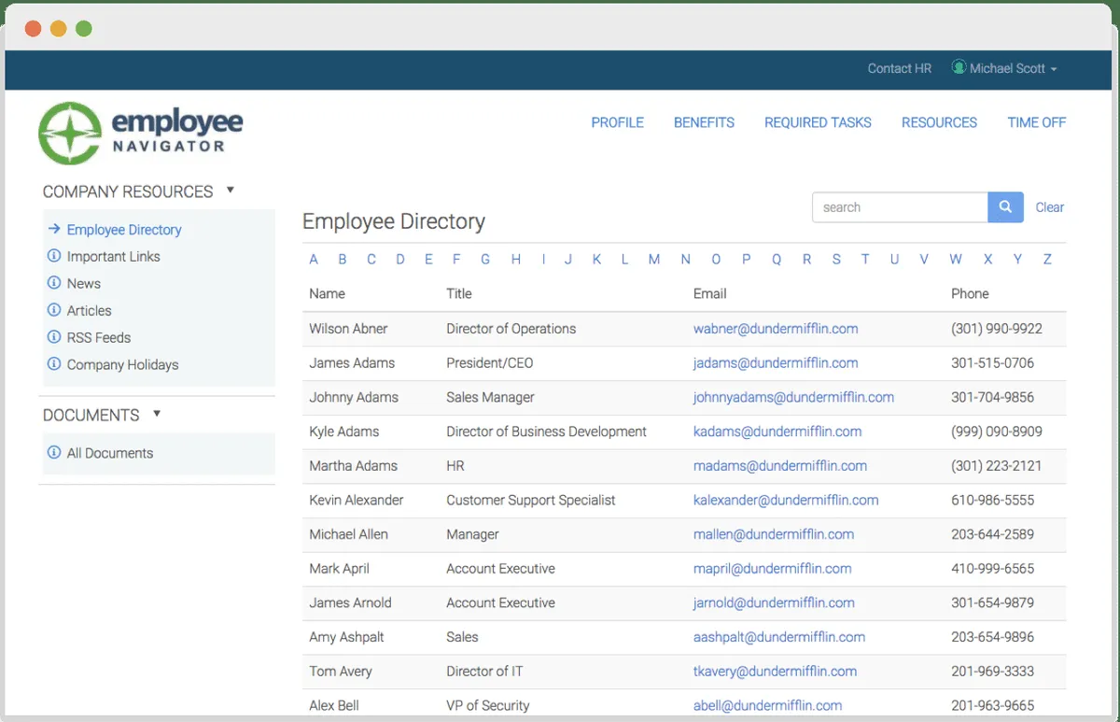Open the REQUIRED TASKS menu

(818, 122)
